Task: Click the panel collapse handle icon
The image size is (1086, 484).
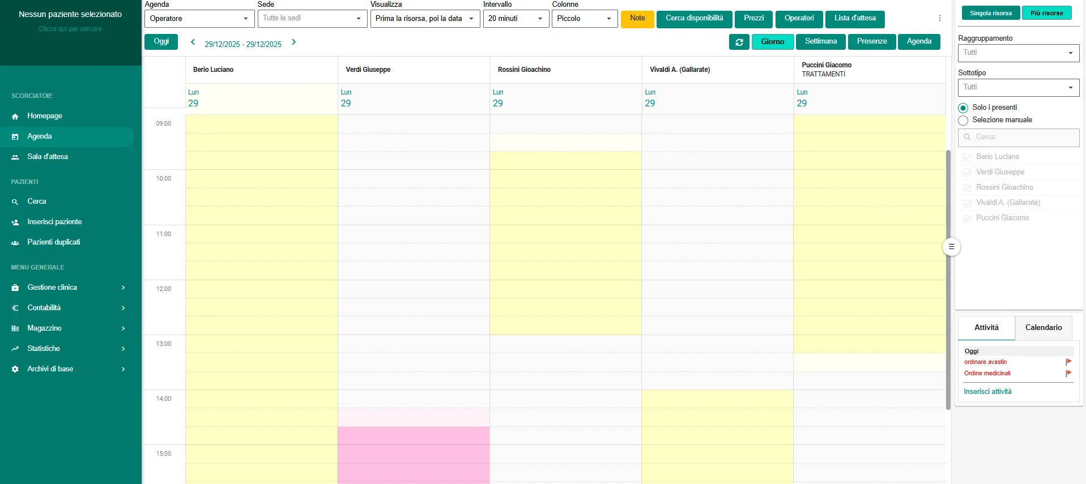Action: 951,247
